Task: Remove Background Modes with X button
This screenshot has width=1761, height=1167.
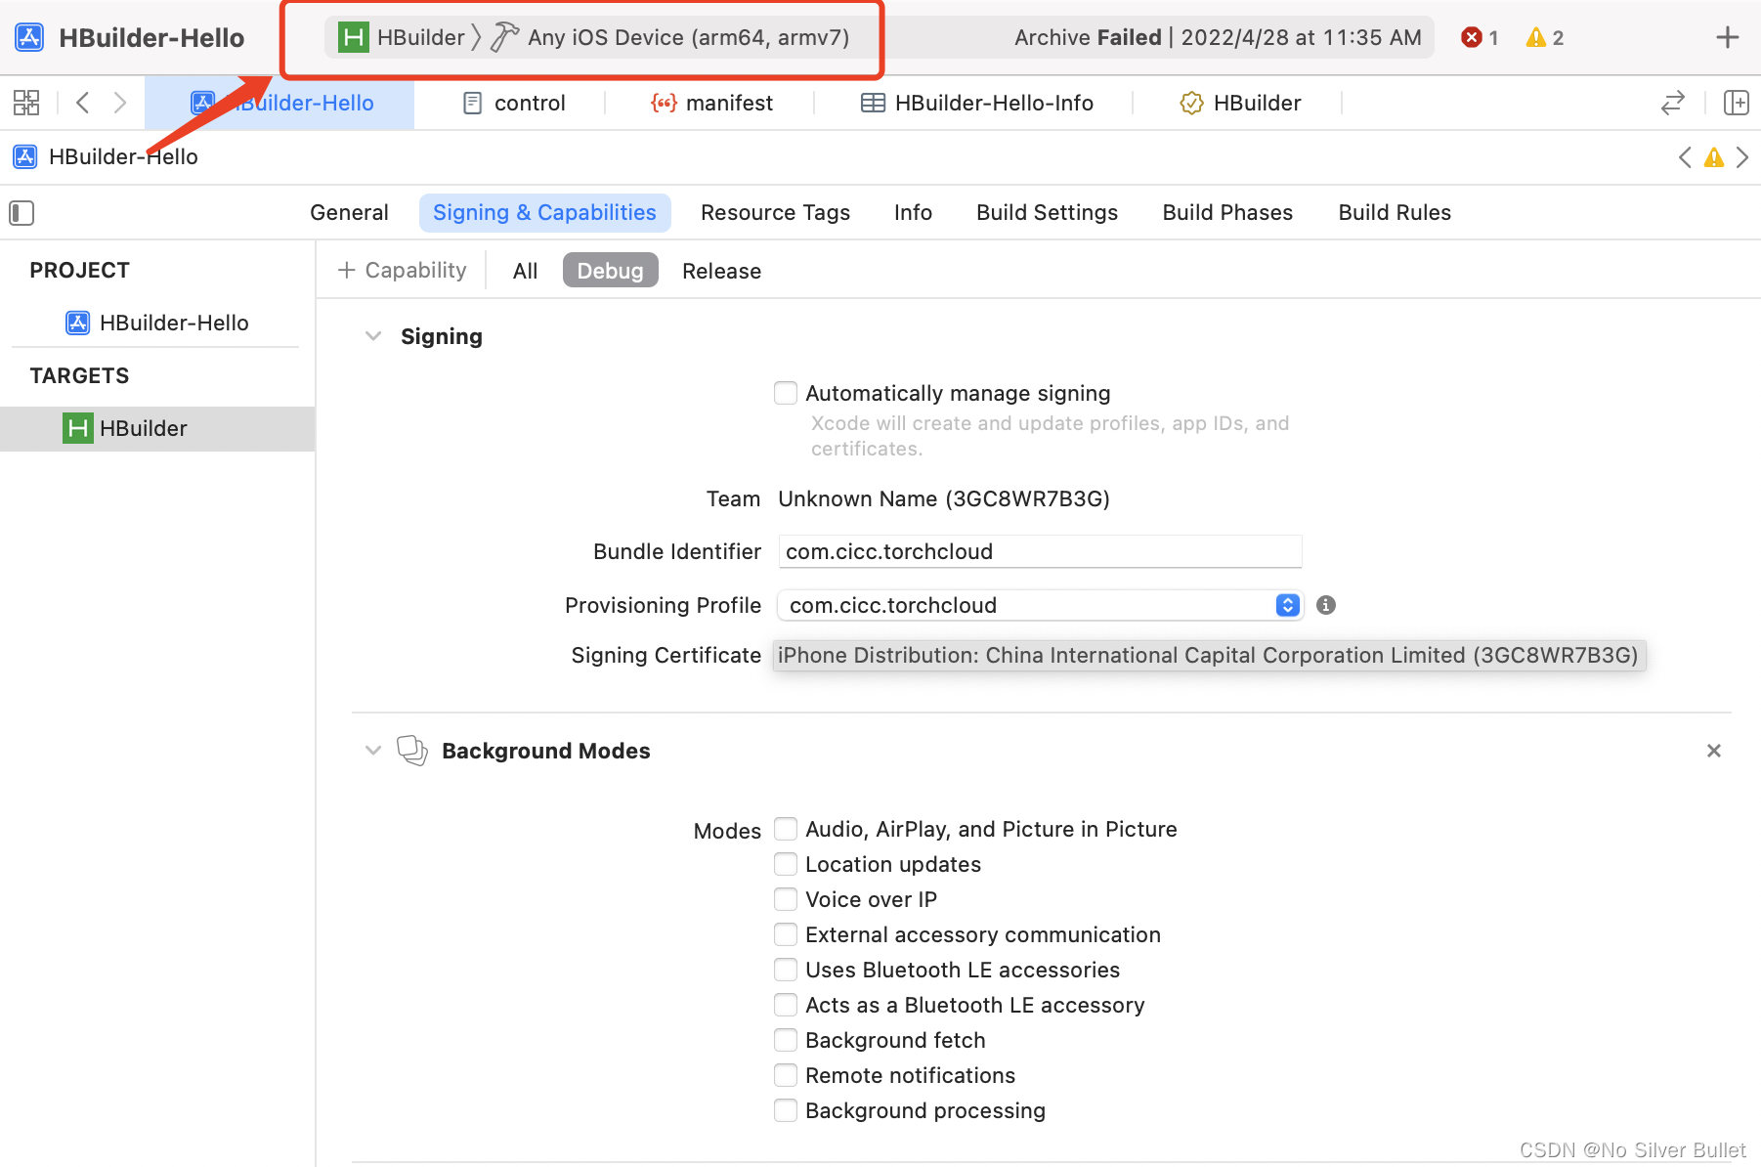Action: (x=1713, y=751)
